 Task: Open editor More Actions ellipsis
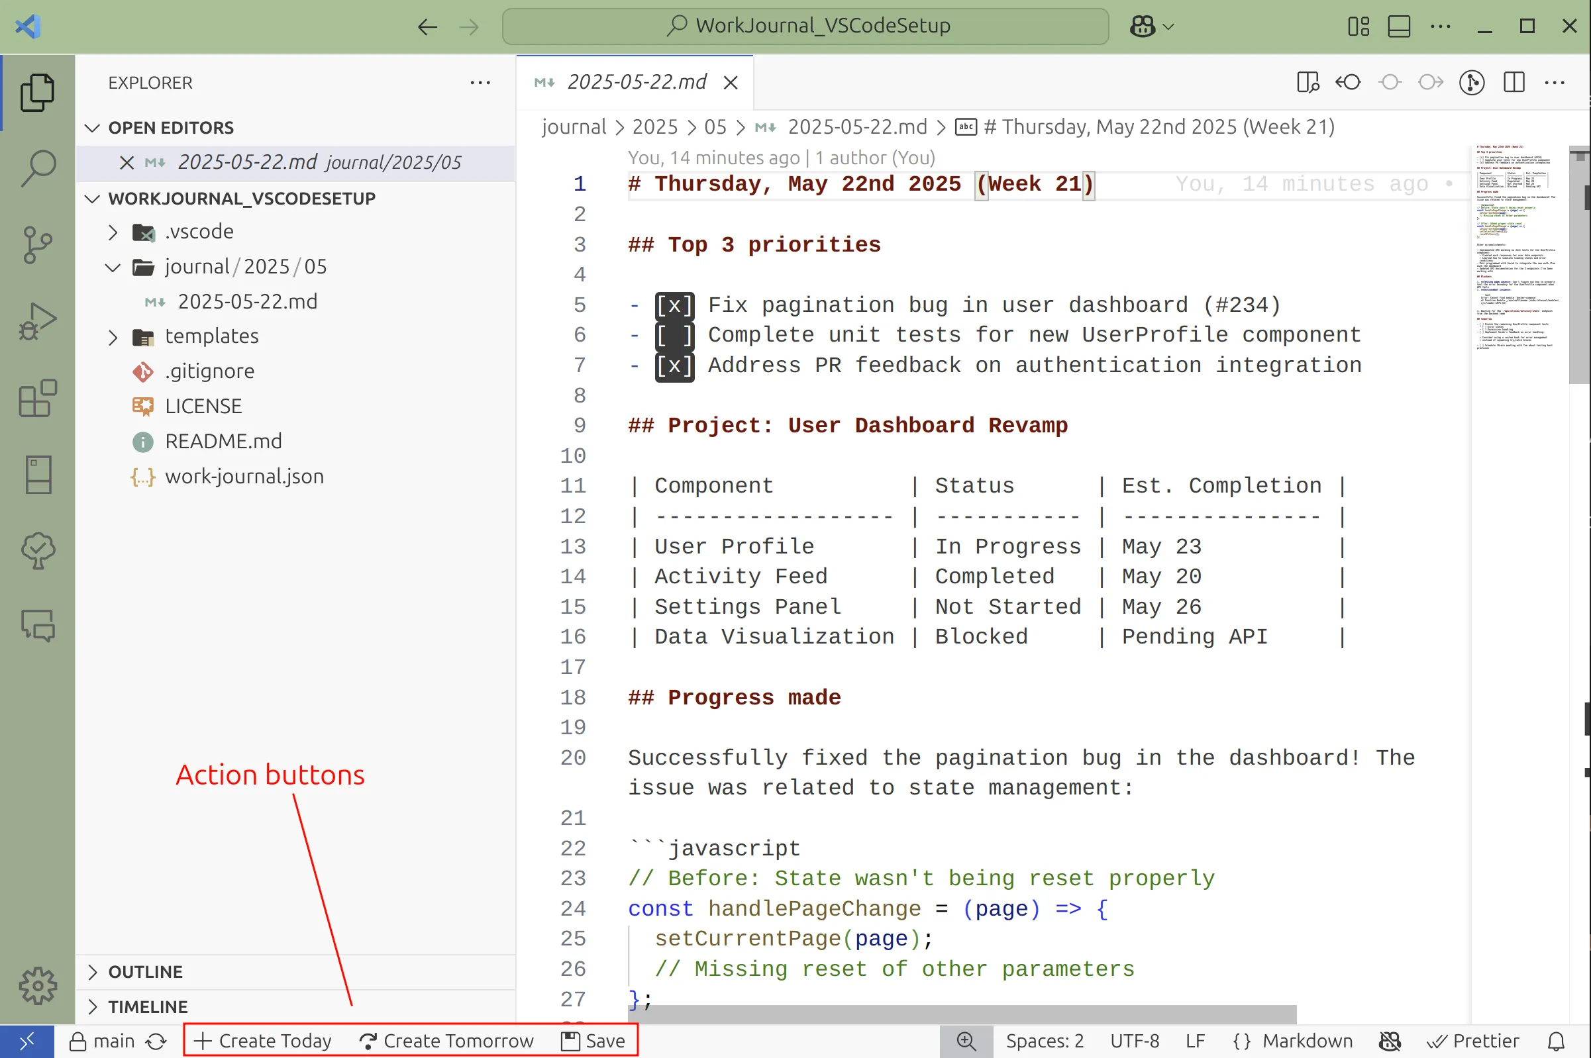click(x=1554, y=82)
